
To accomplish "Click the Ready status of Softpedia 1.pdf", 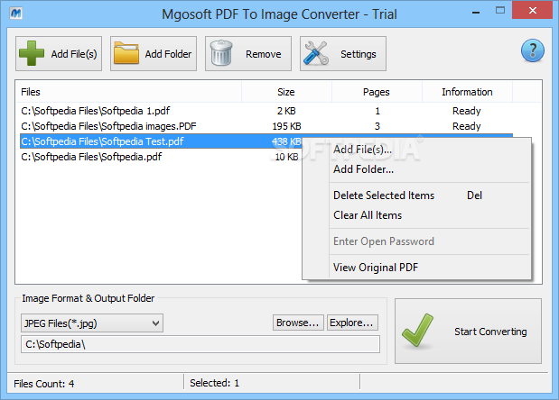I will point(466,111).
